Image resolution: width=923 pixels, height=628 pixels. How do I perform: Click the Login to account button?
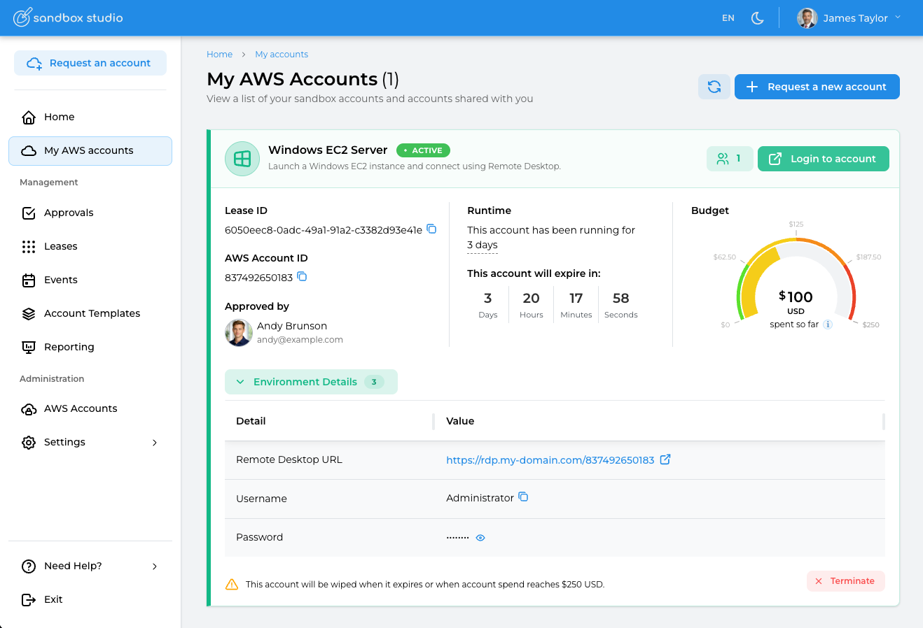823,159
